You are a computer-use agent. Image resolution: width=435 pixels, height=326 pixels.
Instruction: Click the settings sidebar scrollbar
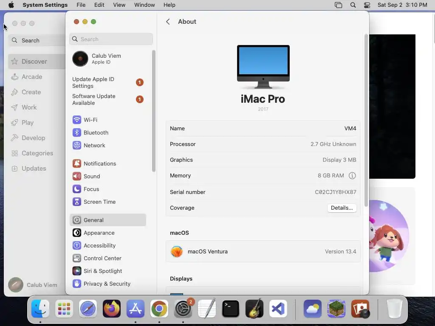point(154,111)
